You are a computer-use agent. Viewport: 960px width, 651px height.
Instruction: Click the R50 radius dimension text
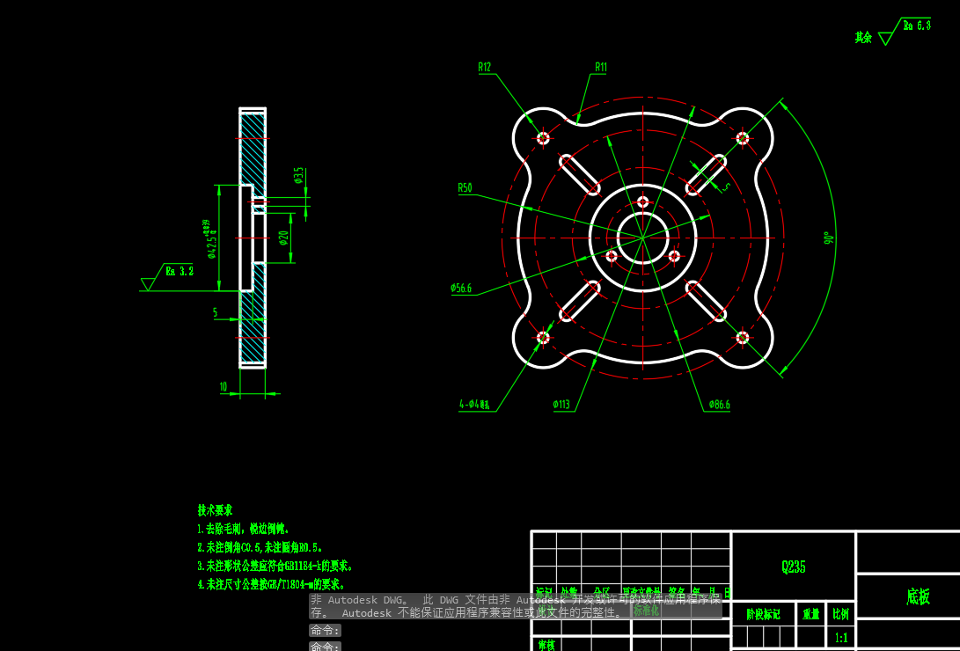coord(465,188)
